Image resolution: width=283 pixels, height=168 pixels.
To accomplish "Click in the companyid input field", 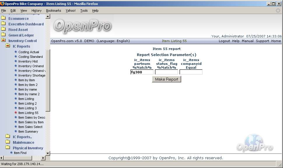I will 191,72.
